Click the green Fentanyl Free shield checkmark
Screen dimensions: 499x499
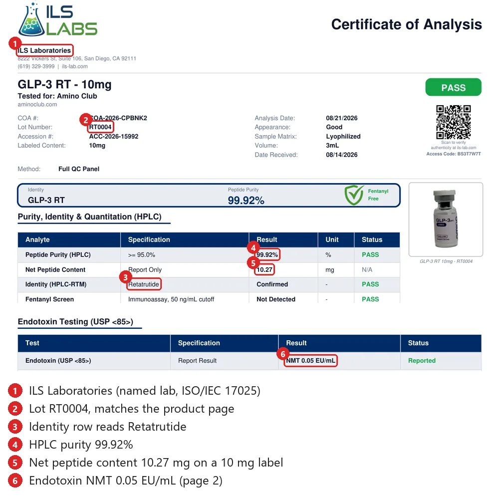pos(354,195)
